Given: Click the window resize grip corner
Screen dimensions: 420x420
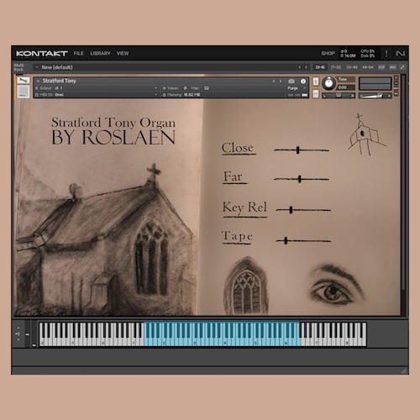Looking at the screenshot, I should pyautogui.click(x=403, y=371).
